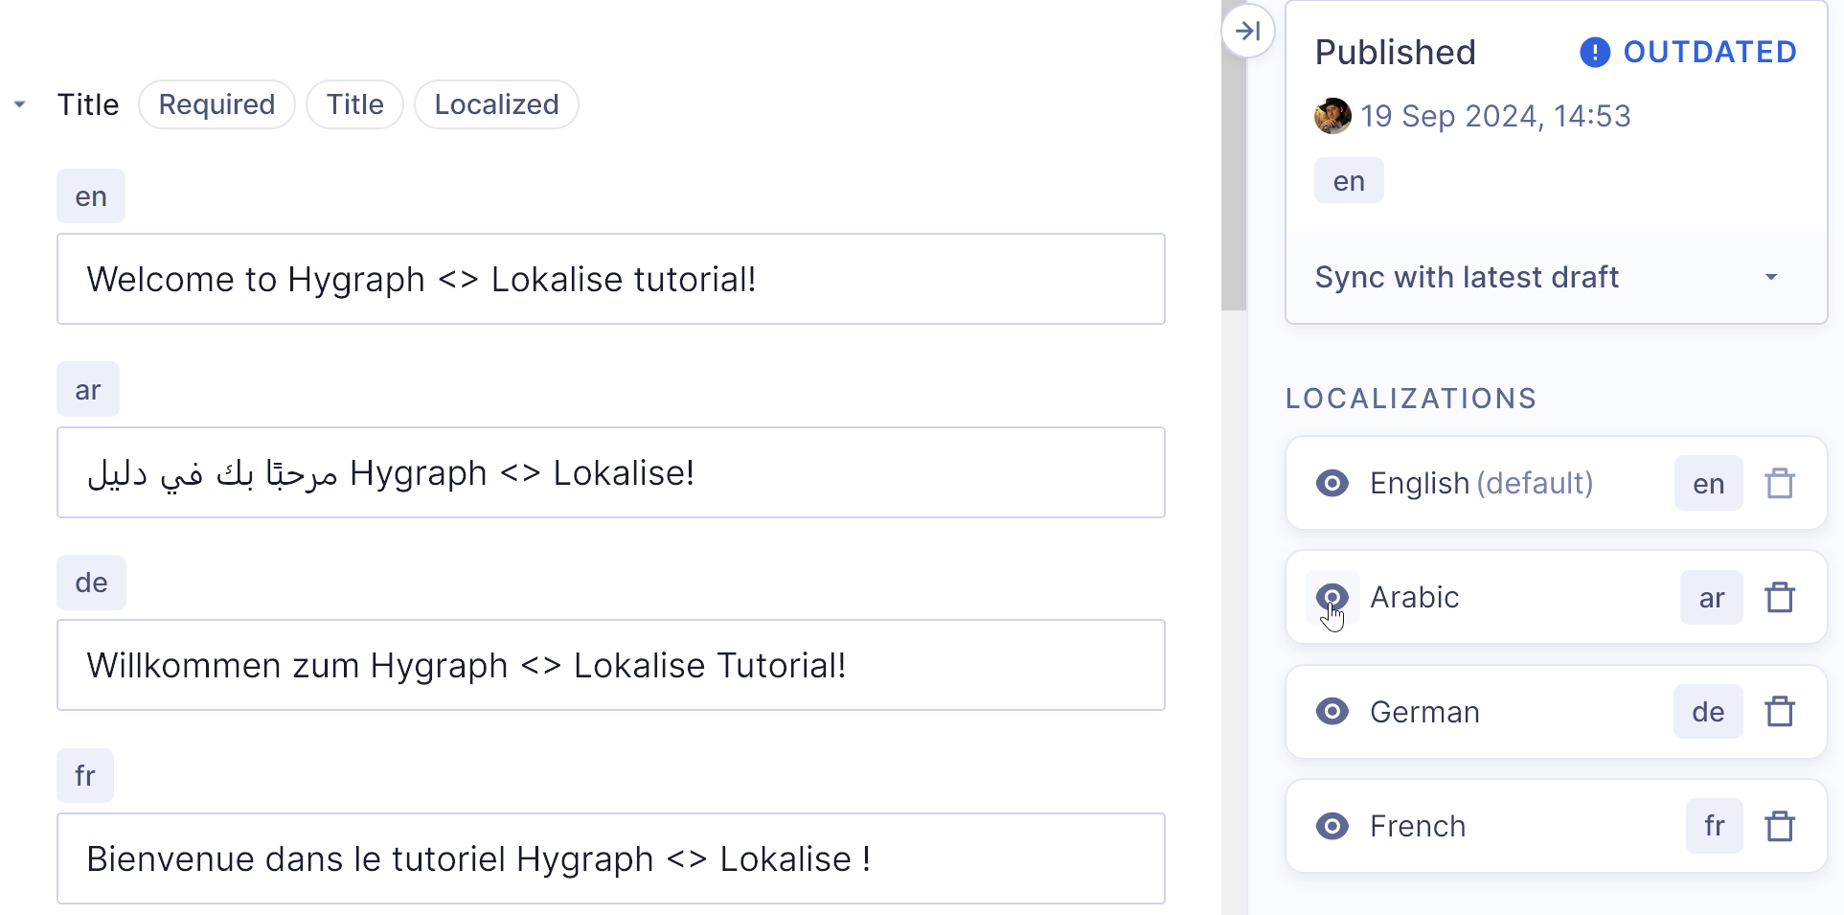Click the French localization trash icon

(x=1779, y=826)
